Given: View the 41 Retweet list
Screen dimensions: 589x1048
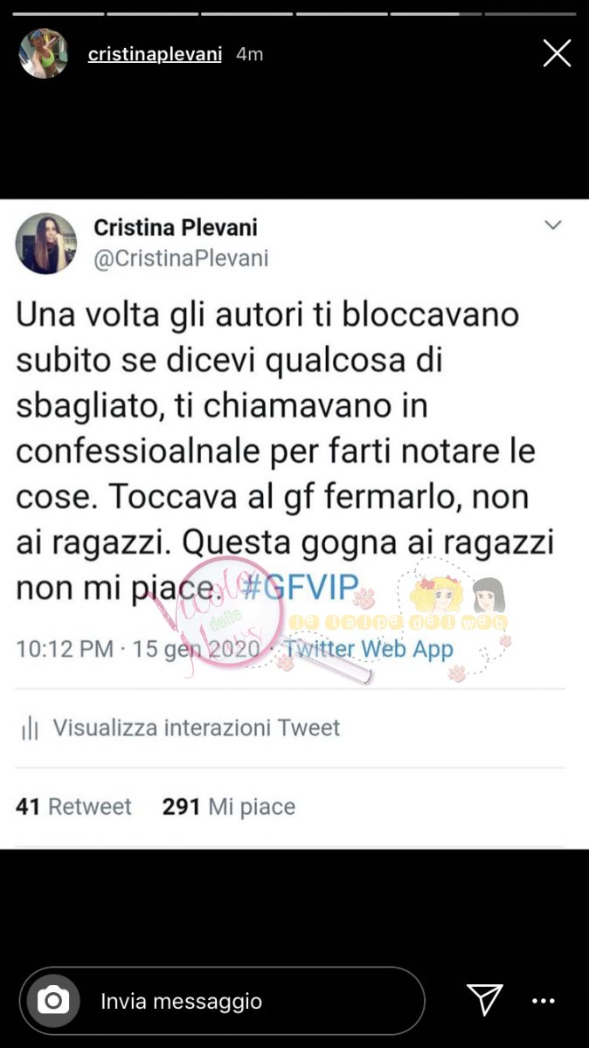Looking at the screenshot, I should (73, 807).
